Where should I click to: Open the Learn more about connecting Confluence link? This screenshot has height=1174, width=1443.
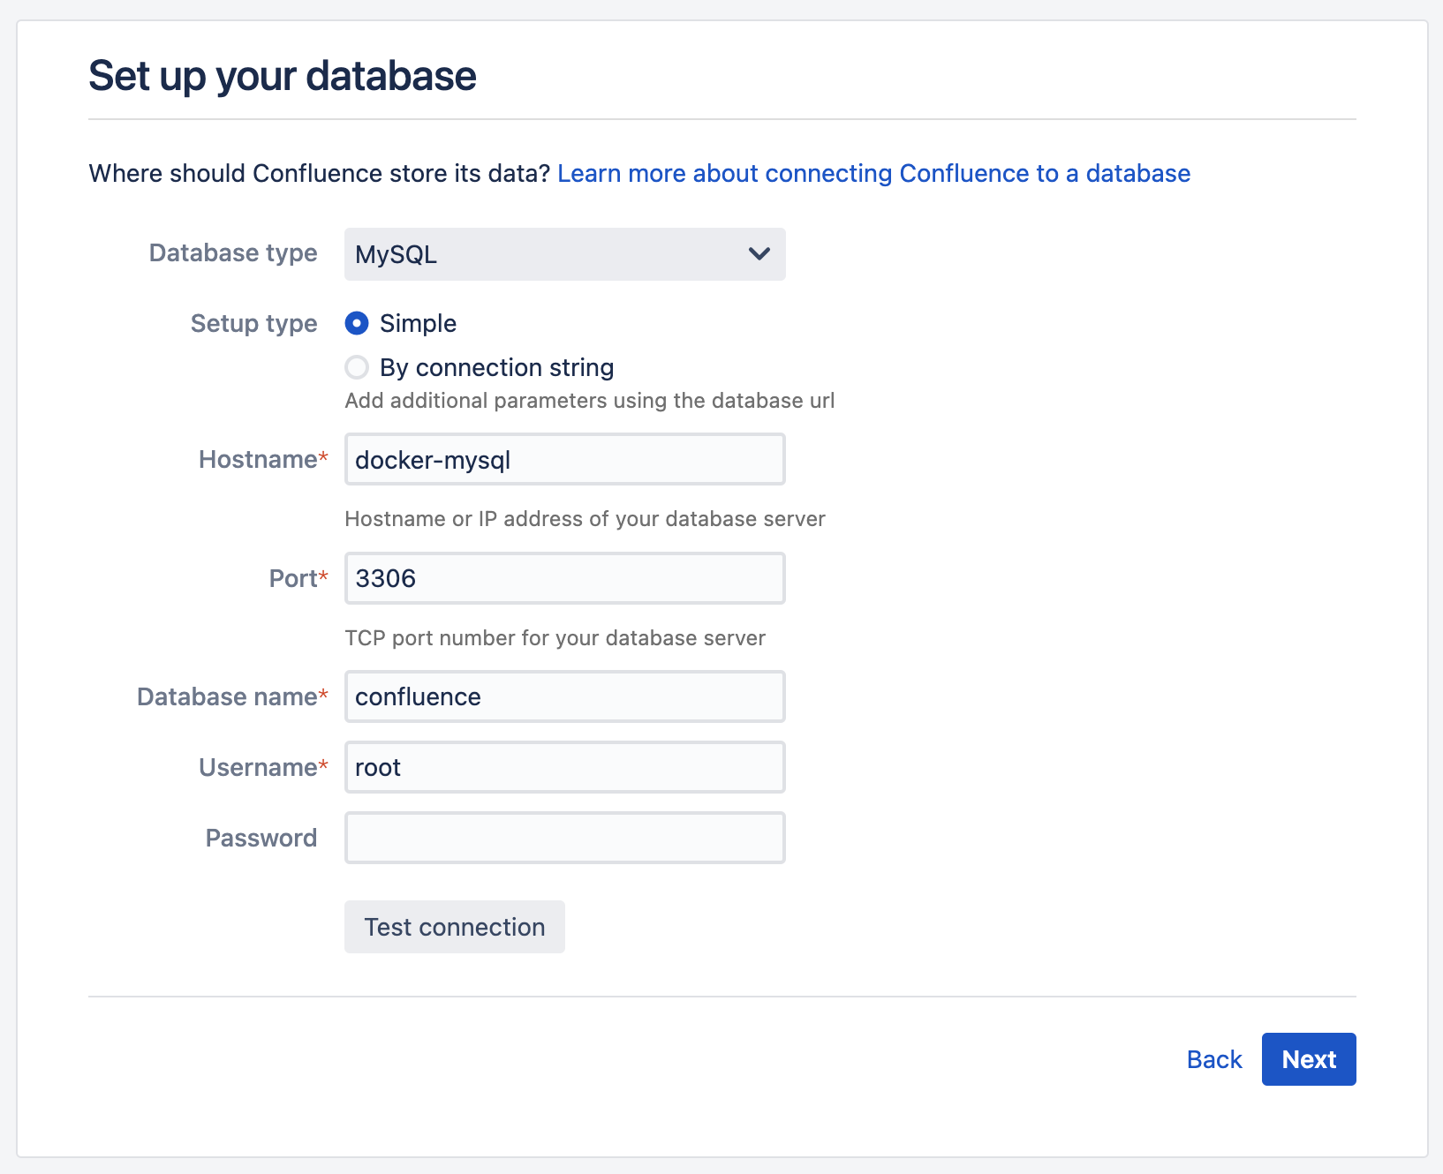pos(873,173)
